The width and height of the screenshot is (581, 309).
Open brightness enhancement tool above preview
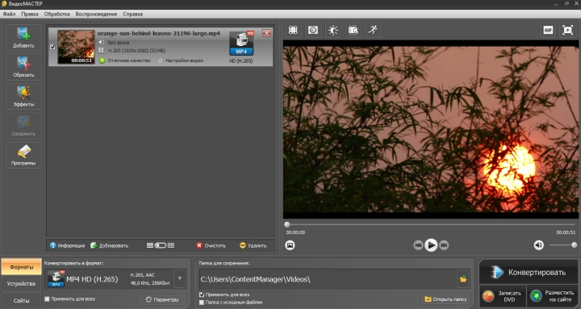point(333,30)
